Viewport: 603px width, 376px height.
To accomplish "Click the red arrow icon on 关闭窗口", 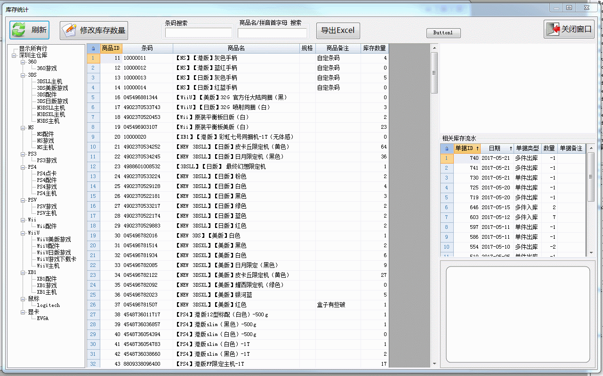I will (553, 29).
